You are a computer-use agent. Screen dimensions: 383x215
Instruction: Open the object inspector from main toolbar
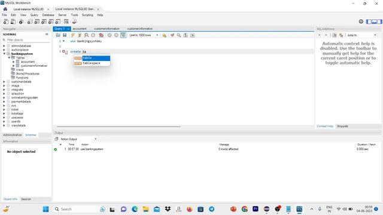coord(22,21)
